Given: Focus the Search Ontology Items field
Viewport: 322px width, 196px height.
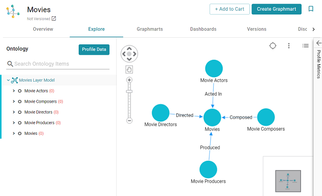Looking at the screenshot, I should 58,64.
